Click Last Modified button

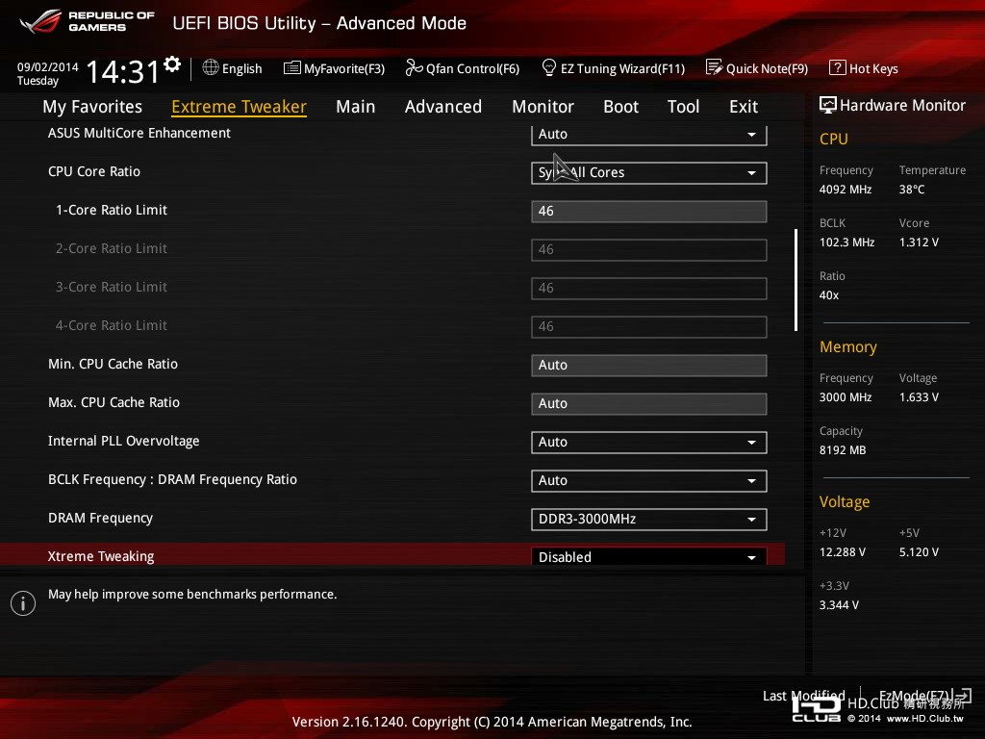click(803, 696)
